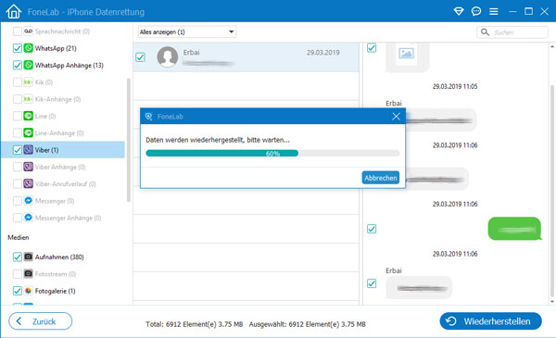Select the Erbai conversation row

click(x=246, y=57)
